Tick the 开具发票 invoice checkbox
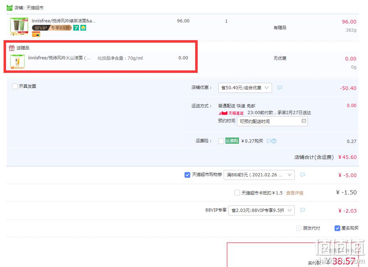This screenshot has width=368, height=267. pos(15,86)
